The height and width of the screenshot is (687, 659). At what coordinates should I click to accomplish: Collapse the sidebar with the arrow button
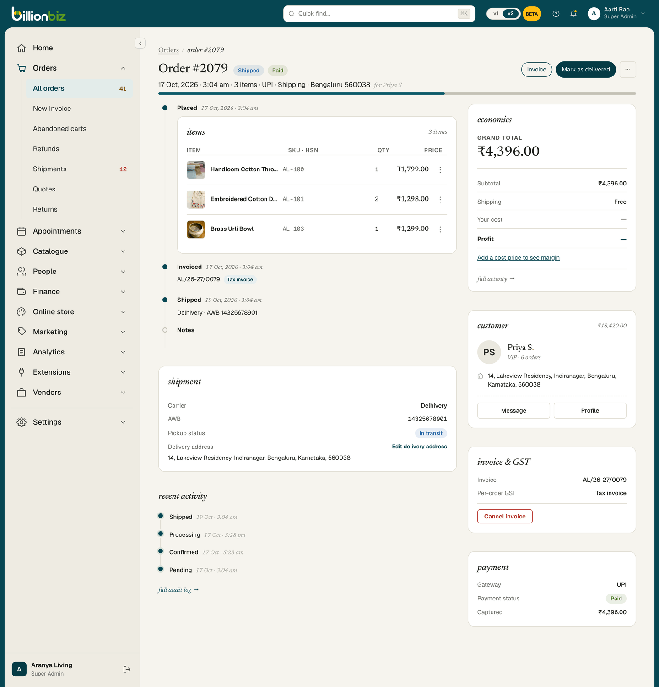[x=140, y=43]
